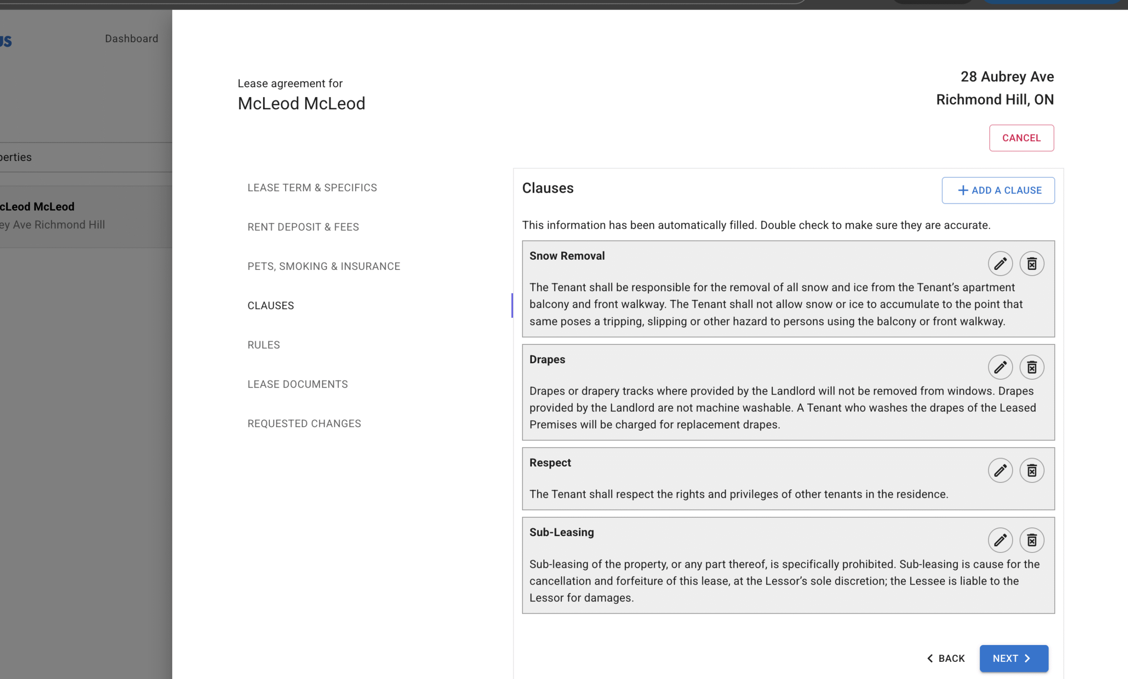Screen dimensions: 1128x679
Task: Edit the Drapes clause
Action: 1000,367
